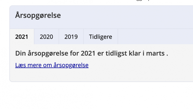Click 'årsopgørelse' in the bold status sentence

click(x=48, y=54)
